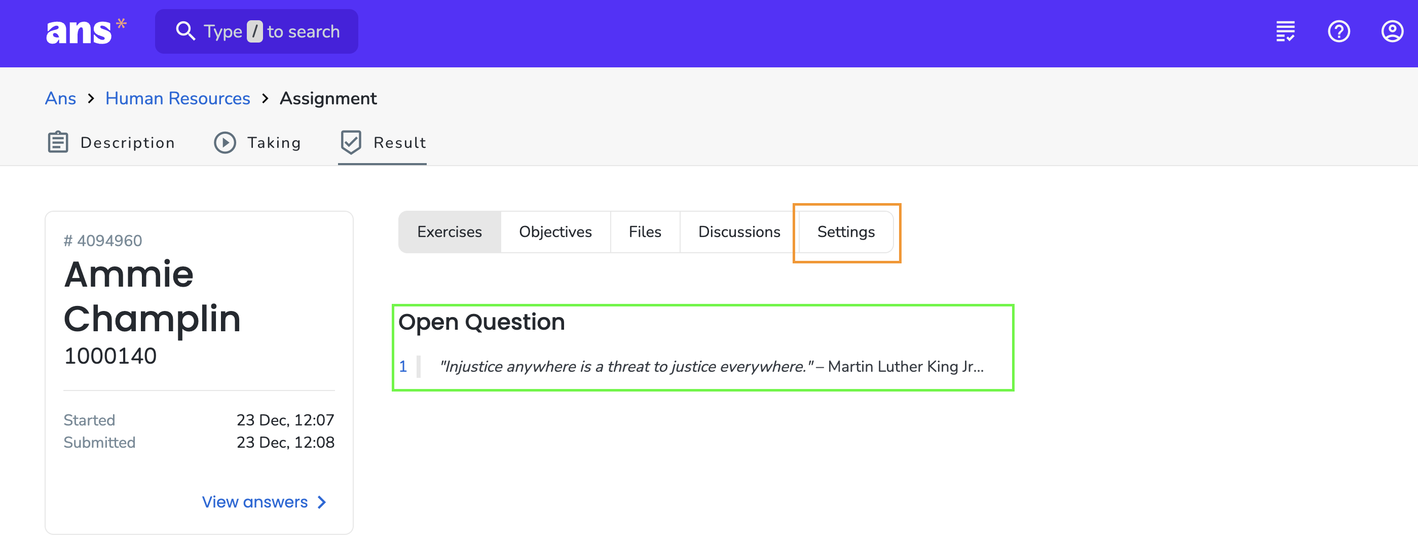Click the # 4094960 result ID
The width and height of the screenshot is (1418, 546).
tap(103, 241)
